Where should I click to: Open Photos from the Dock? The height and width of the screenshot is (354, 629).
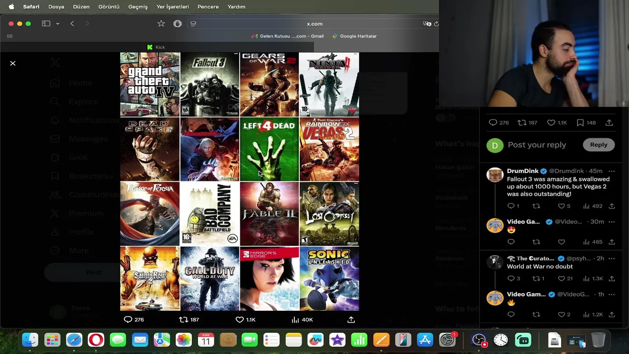coord(184,340)
